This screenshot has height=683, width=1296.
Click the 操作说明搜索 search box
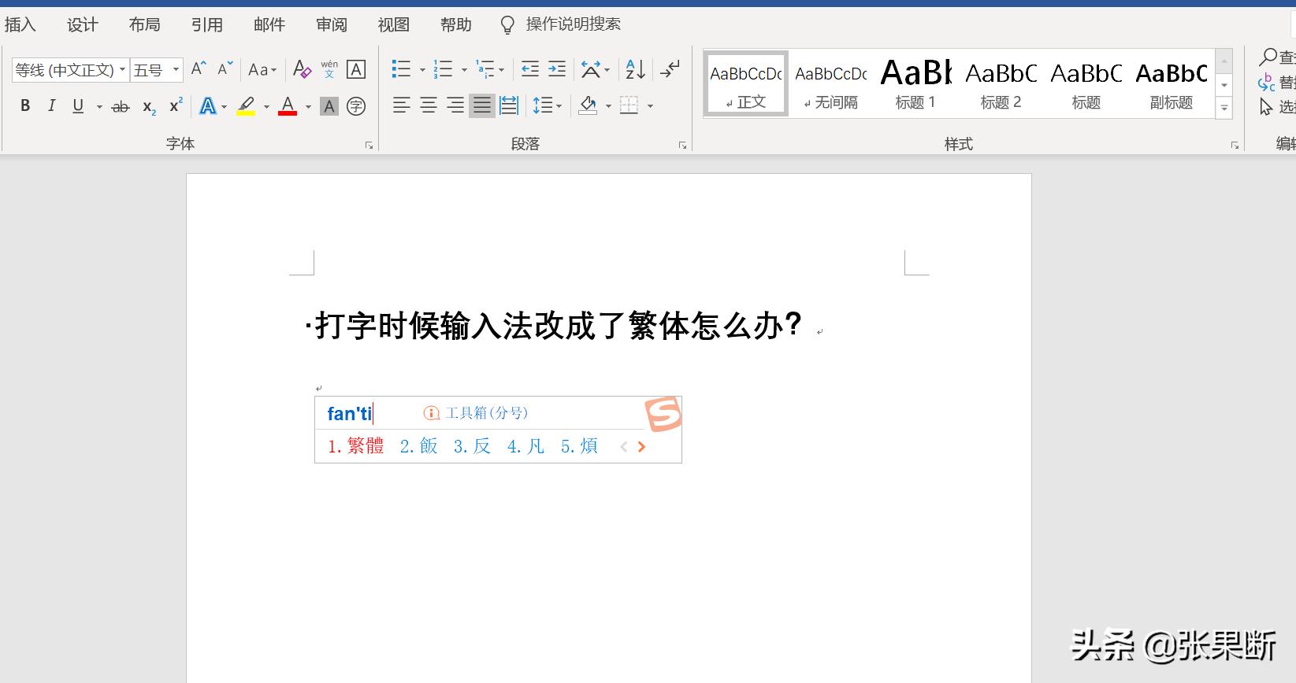(573, 24)
